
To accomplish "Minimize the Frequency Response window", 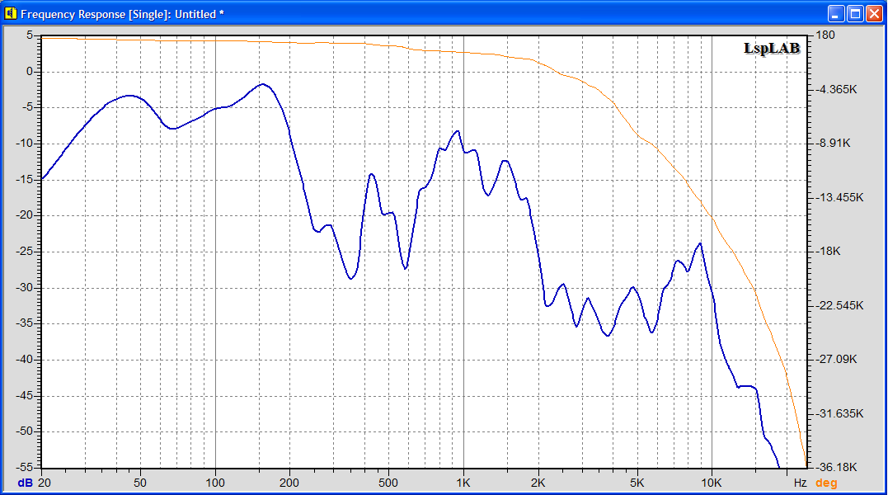I will pyautogui.click(x=836, y=13).
